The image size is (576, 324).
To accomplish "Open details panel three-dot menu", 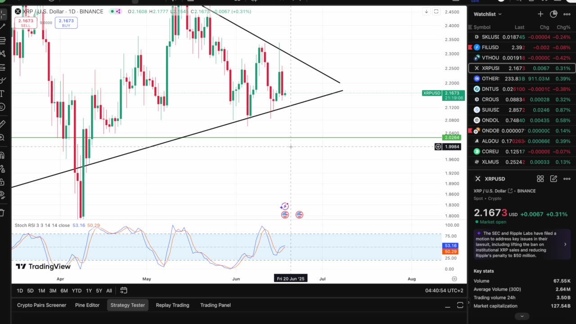I will pyautogui.click(x=567, y=179).
